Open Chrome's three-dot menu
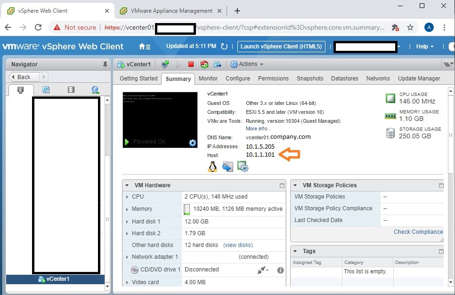The width and height of the screenshot is (455, 295). [x=444, y=28]
